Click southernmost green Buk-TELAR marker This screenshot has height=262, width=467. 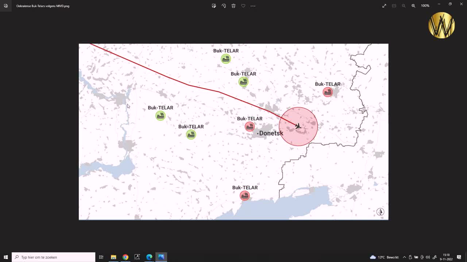(191, 135)
